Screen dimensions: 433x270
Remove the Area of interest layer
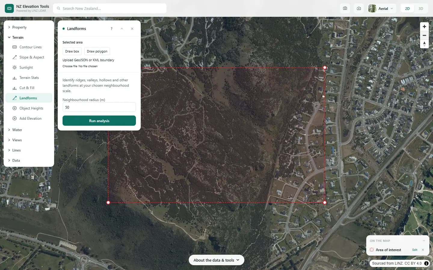[423, 250]
